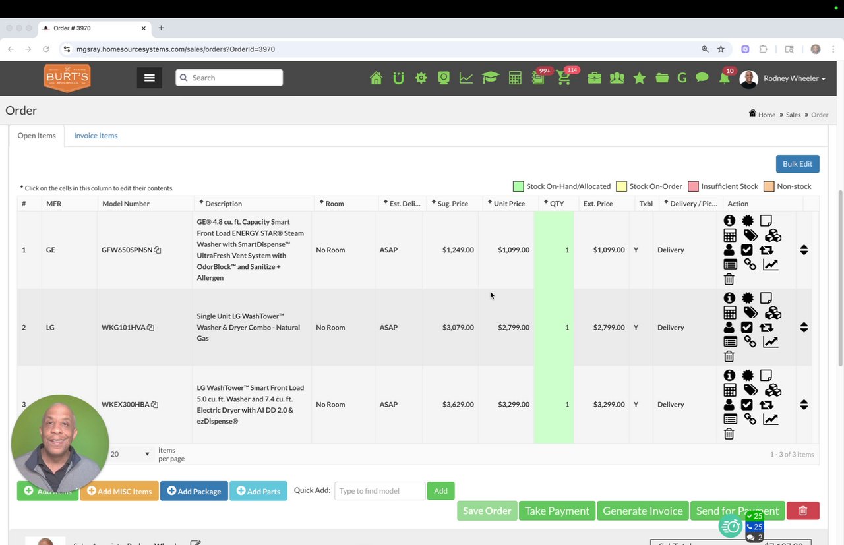Click the star favorites icon

point(639,78)
